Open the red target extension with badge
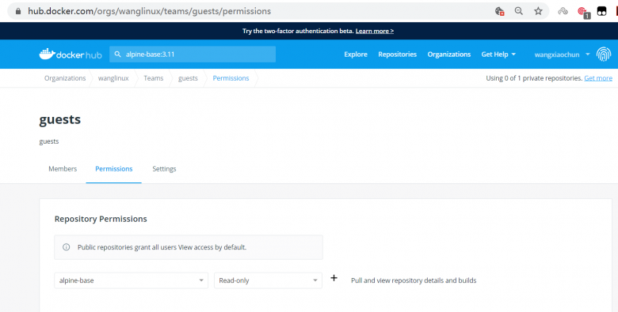The height and width of the screenshot is (312, 618). [x=583, y=12]
